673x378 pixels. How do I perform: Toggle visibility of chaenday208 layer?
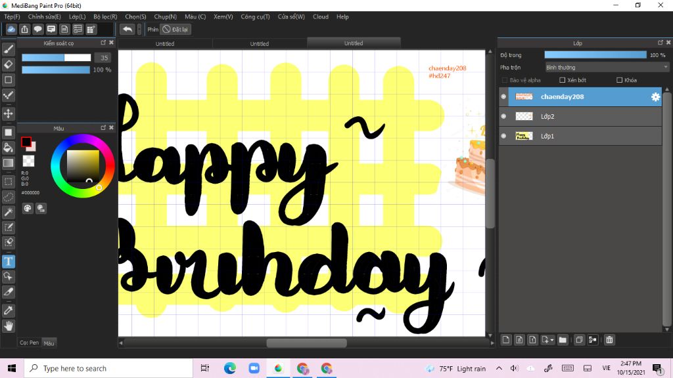(503, 97)
